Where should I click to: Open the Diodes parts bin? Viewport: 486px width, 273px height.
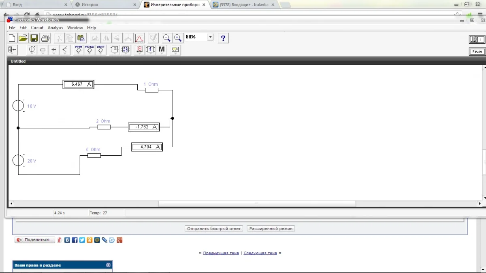pyautogui.click(x=54, y=50)
